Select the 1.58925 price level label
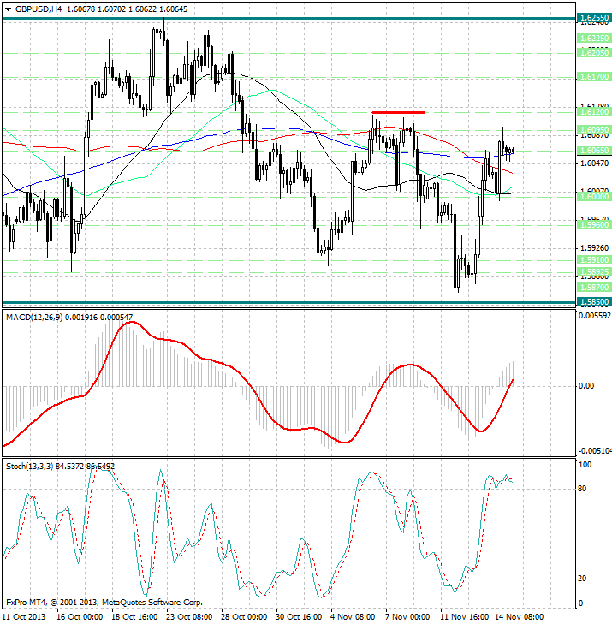 (x=594, y=272)
